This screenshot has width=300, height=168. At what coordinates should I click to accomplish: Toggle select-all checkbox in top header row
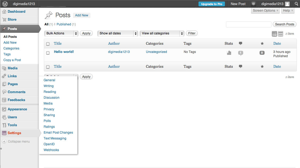(48, 44)
